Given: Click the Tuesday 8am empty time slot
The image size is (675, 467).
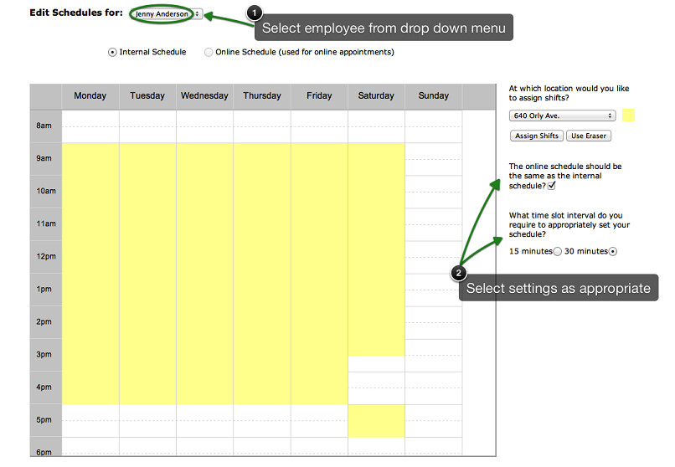Looking at the screenshot, I should pos(147,126).
